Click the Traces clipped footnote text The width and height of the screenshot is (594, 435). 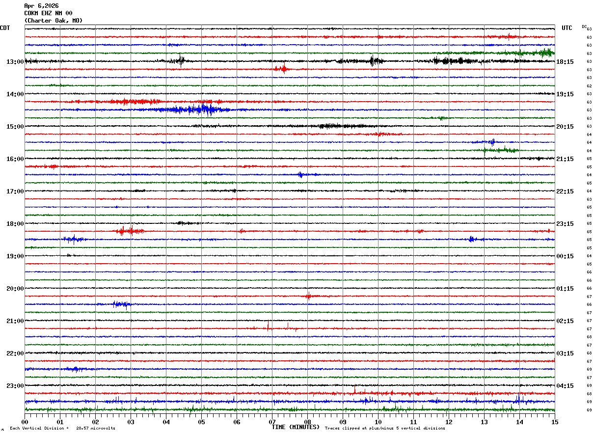(x=385, y=429)
